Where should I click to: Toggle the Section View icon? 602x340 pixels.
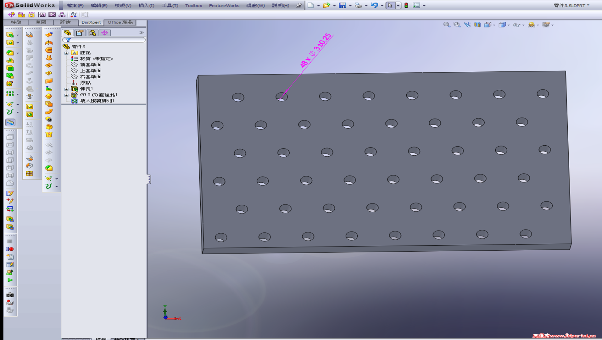477,25
